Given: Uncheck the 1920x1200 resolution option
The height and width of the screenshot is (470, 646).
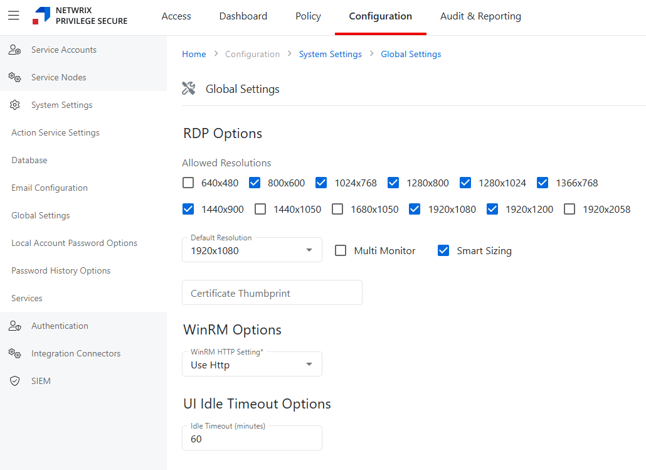Looking at the screenshot, I should (492, 210).
